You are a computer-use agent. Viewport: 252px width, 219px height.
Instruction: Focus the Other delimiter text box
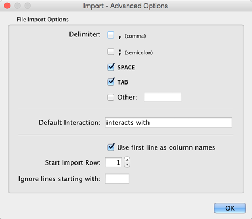pyautogui.click(x=162, y=97)
